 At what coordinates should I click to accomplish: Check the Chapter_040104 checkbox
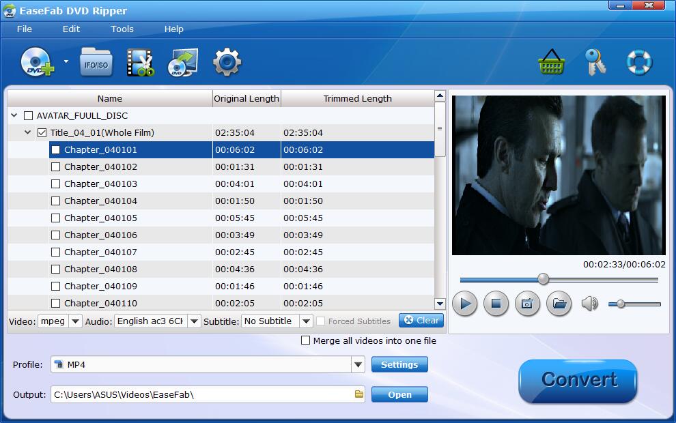pyautogui.click(x=55, y=201)
